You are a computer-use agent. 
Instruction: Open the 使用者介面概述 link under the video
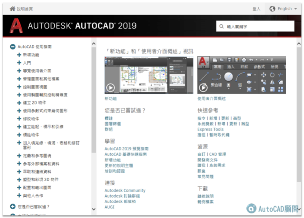[212, 99]
